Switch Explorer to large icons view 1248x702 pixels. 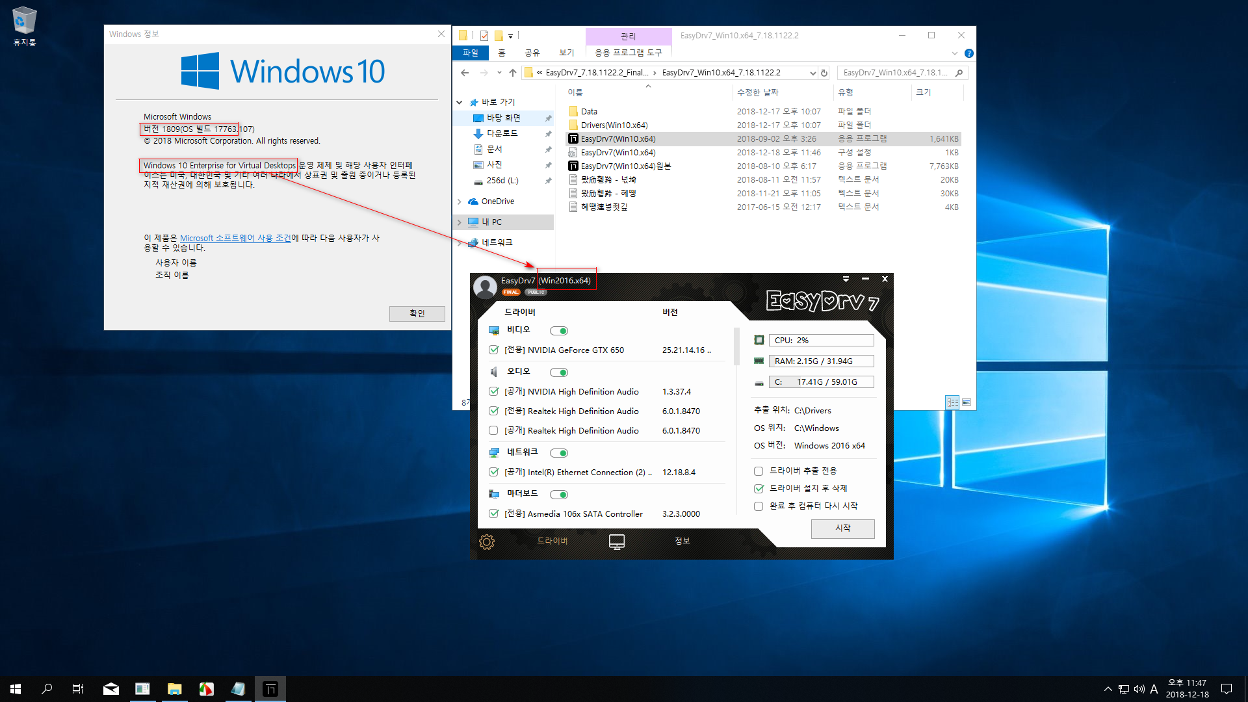point(967,402)
